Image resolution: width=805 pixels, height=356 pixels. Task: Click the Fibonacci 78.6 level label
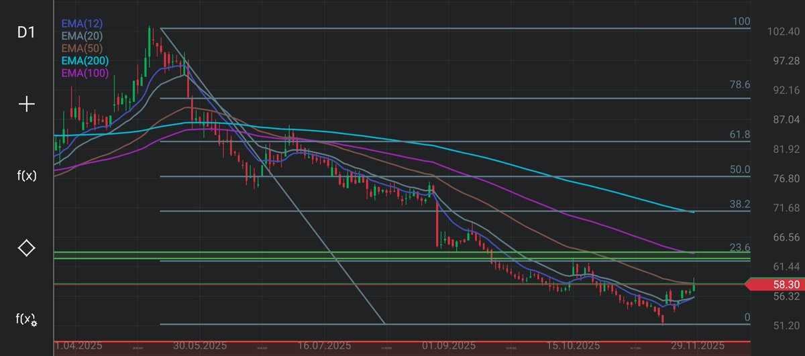click(x=740, y=84)
